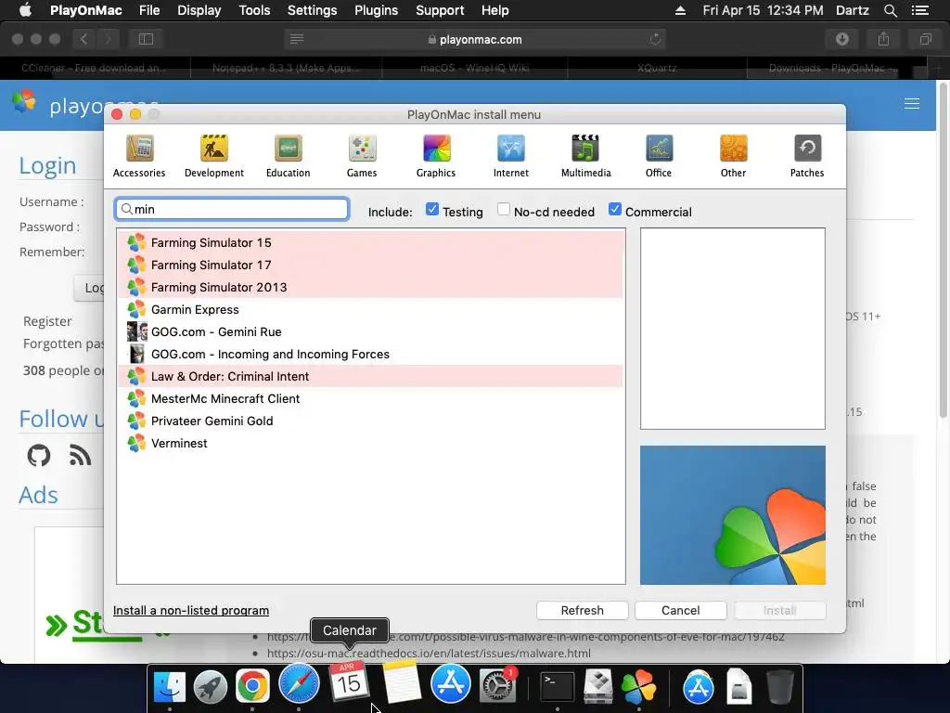Select Verminest in the list
Viewport: 950px width, 713px height.
tap(370, 443)
